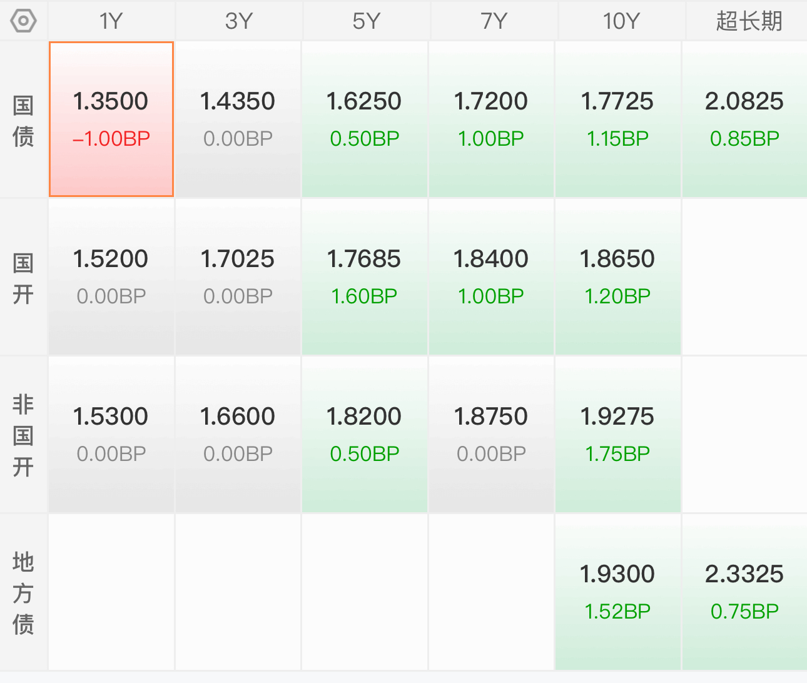Viewport: 807px width, 683px height.
Task: Select the 国债 超长期 cell showing 2.0825
Action: point(744,119)
